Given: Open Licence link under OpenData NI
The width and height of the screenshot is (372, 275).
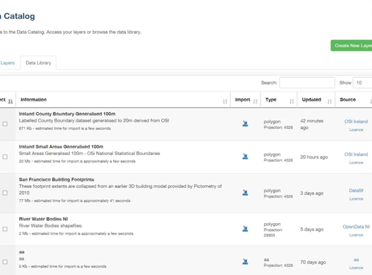Looking at the screenshot, I should pyautogui.click(x=356, y=235).
